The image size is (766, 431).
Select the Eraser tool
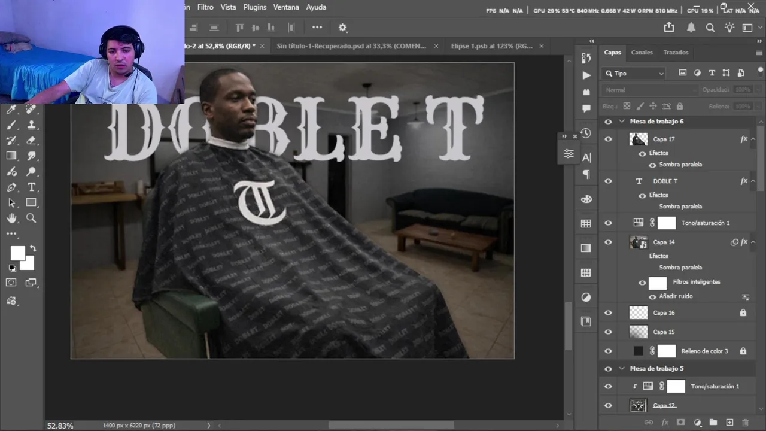click(x=31, y=141)
